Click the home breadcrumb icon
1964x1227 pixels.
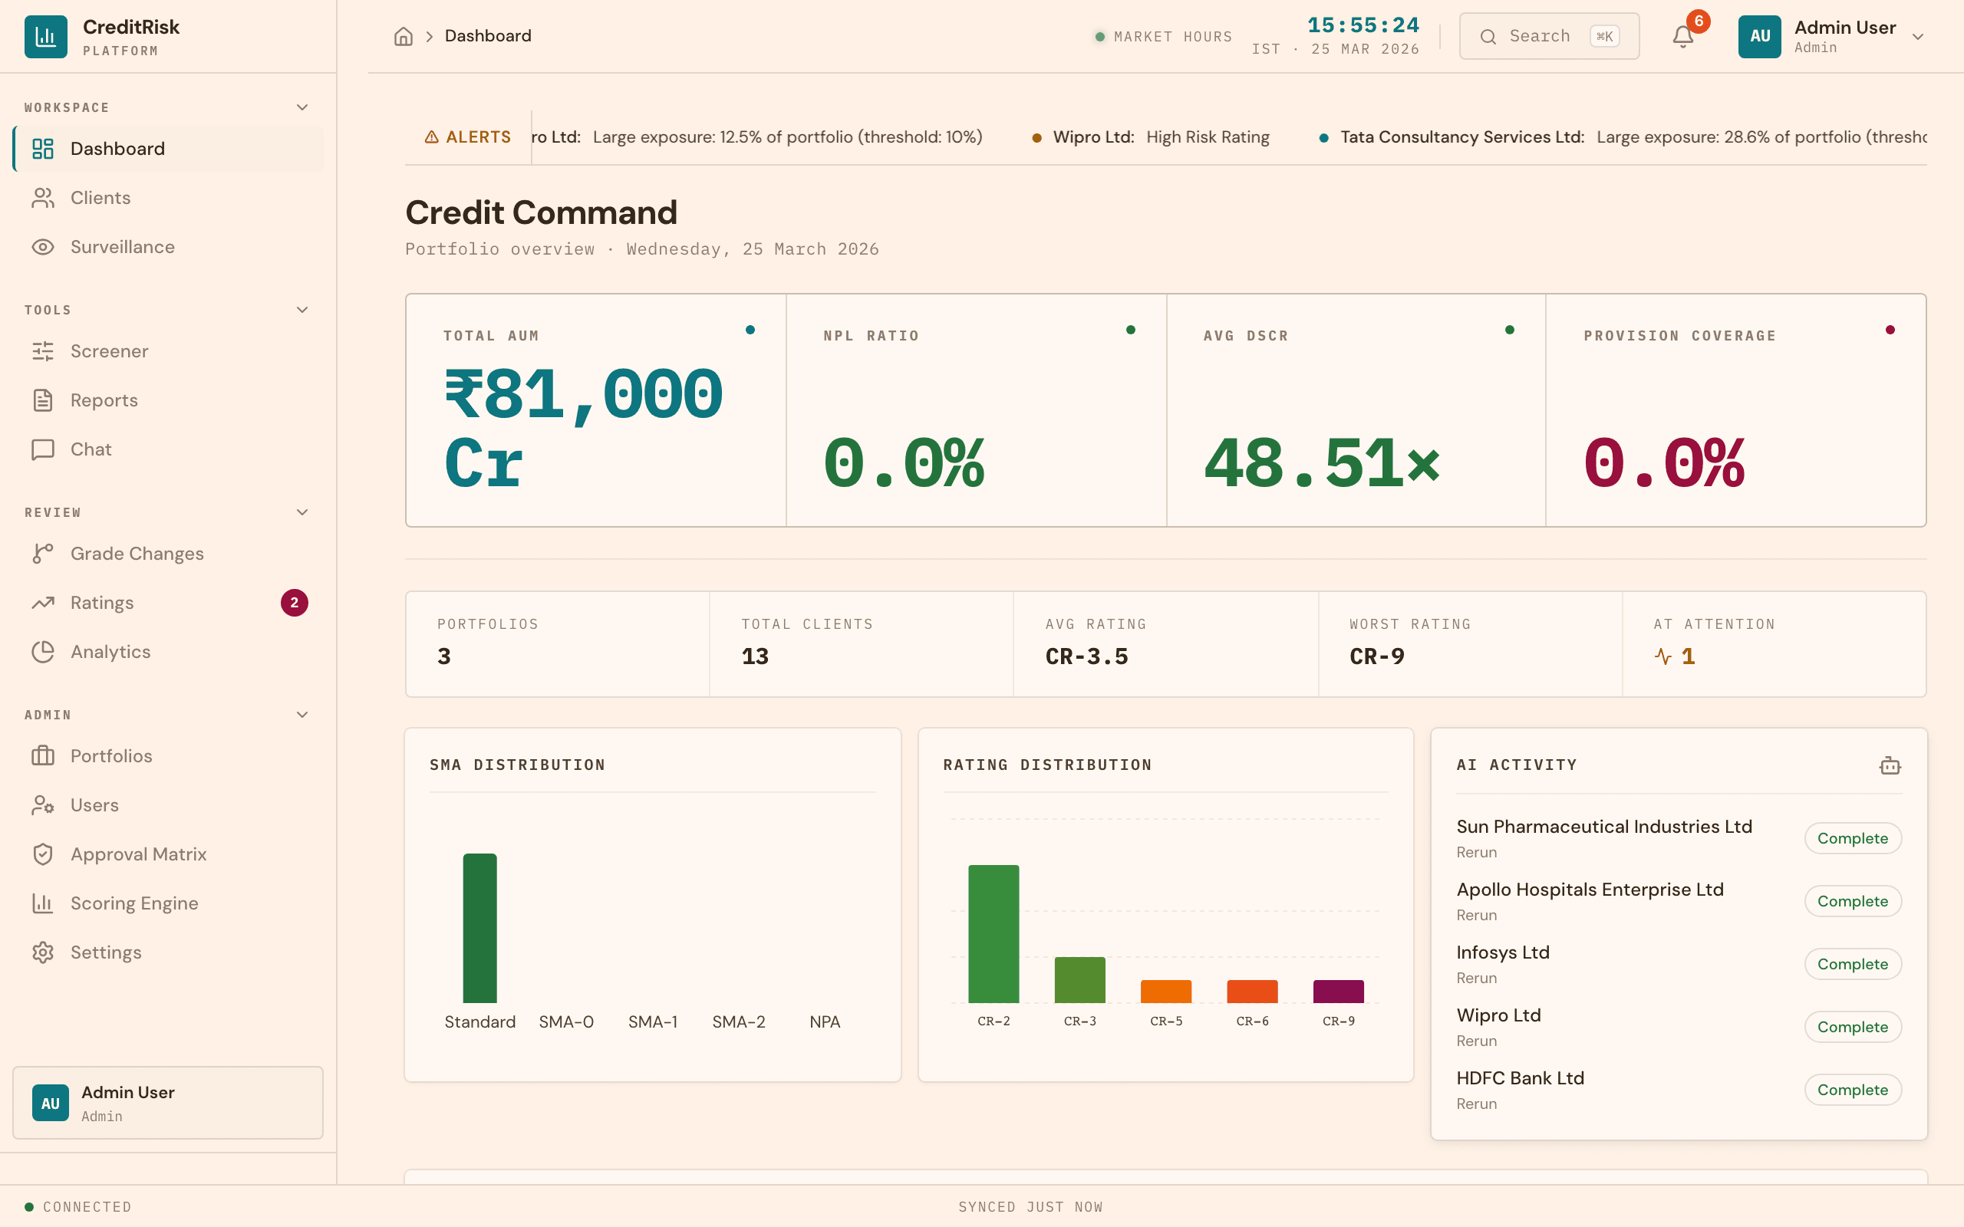[x=404, y=37]
